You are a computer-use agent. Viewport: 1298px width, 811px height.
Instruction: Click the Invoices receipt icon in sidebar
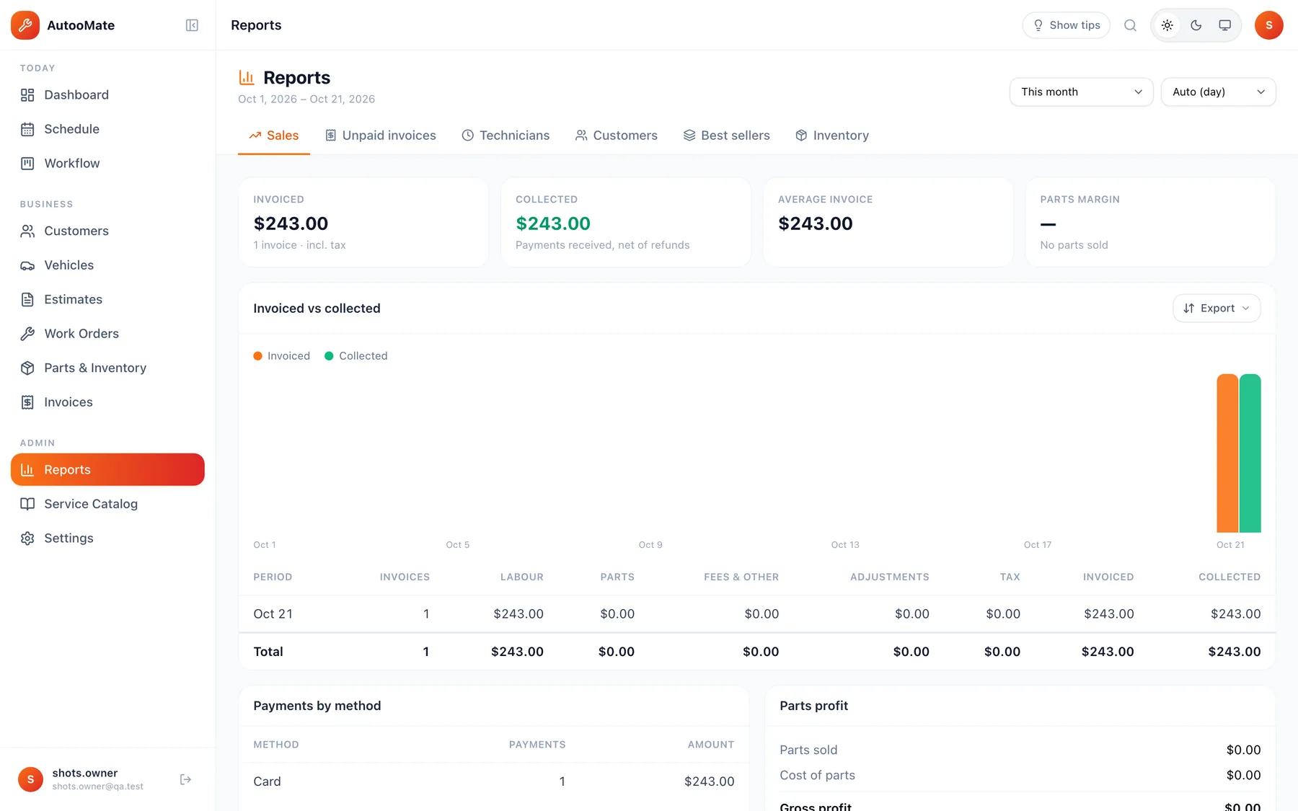point(27,402)
